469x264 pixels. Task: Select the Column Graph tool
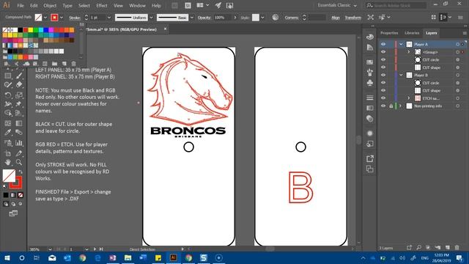coord(19,143)
